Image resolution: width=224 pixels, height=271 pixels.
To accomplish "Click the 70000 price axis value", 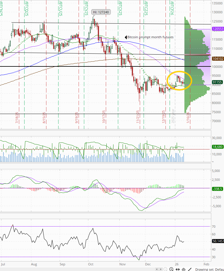I will click(216, 121).
